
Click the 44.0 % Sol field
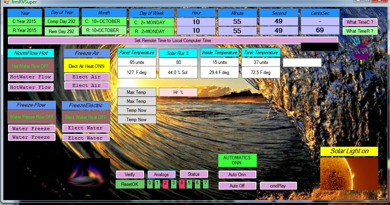178,72
